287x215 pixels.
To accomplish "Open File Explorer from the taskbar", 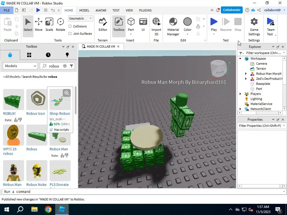I will (34, 209).
